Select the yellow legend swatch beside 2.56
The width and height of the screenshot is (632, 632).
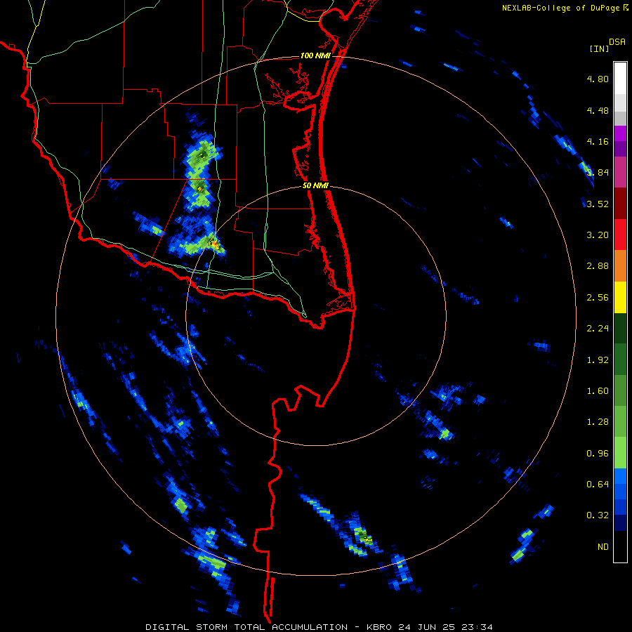[620, 297]
